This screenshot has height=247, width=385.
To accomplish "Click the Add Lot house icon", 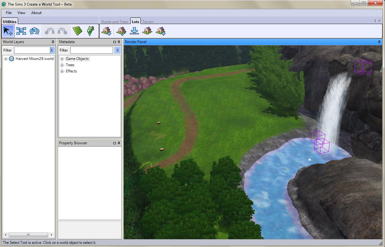I will (106, 31).
